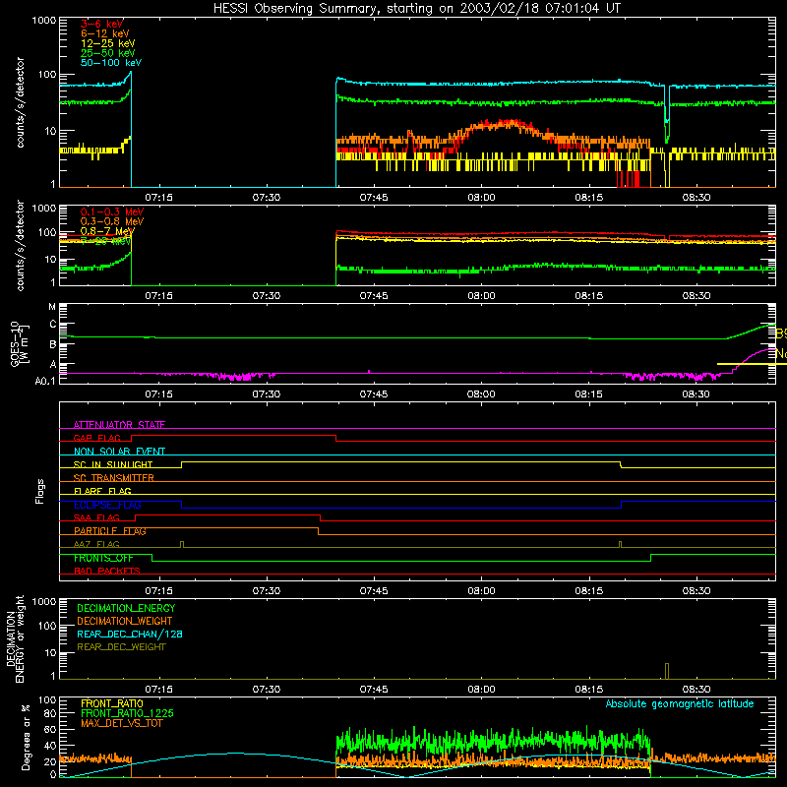Click the yellow horizontal bar in GOES panel
This screenshot has height=787, width=787.
coord(752,364)
